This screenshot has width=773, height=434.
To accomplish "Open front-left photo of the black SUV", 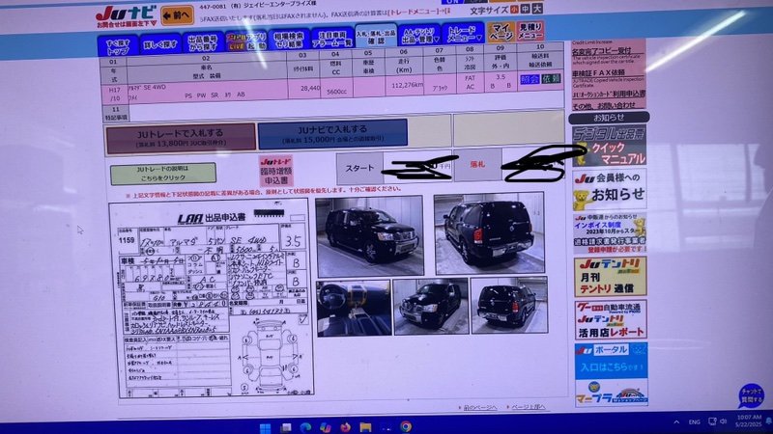I will pos(369,235).
